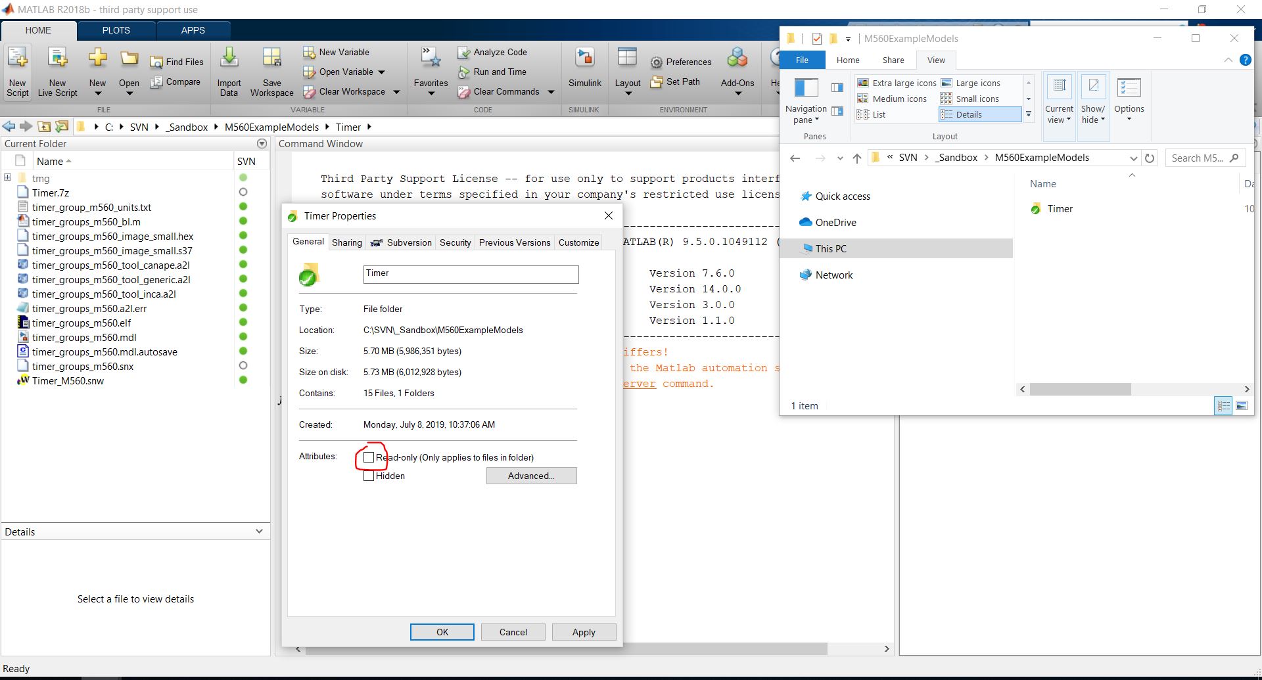
Task: Click Apply in Timer Properties
Action: point(584,632)
